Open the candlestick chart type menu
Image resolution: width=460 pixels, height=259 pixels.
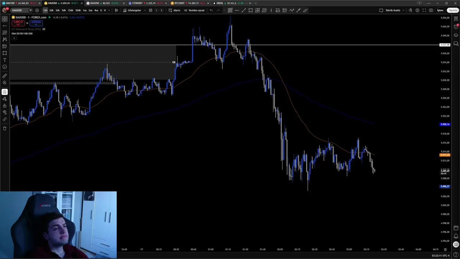(116, 10)
